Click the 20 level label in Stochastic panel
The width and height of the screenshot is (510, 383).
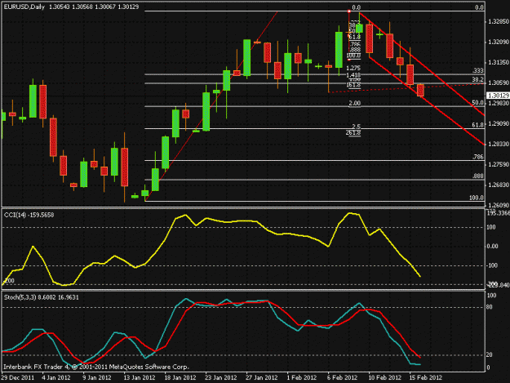[489, 355]
